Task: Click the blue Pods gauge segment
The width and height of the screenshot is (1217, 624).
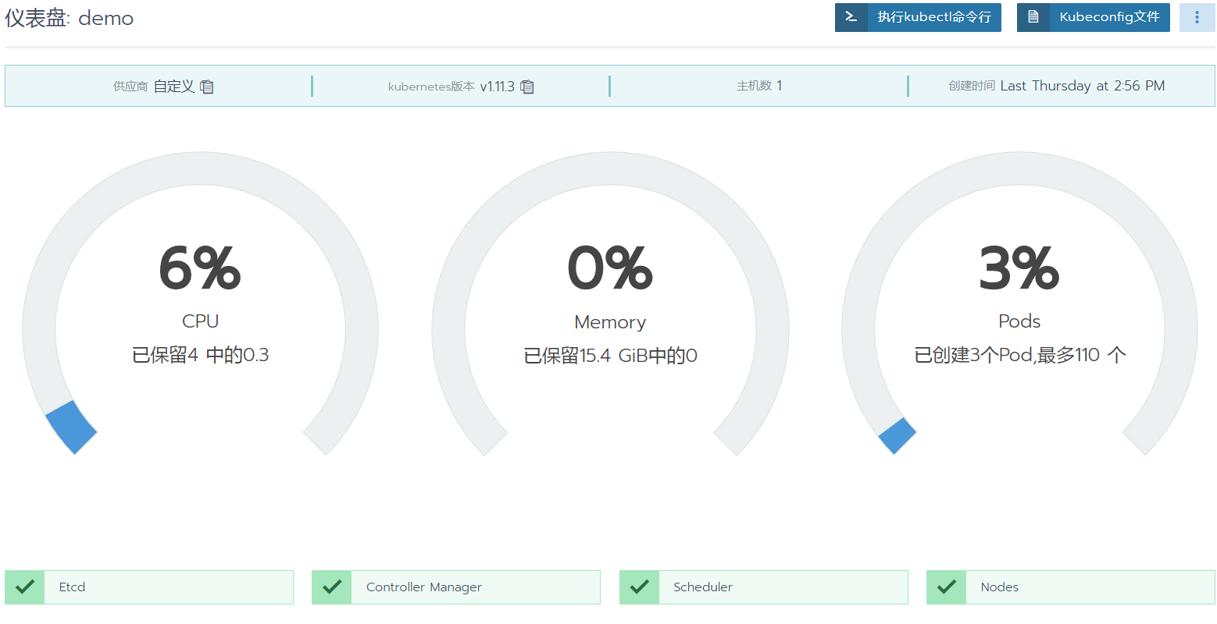Action: [x=897, y=435]
